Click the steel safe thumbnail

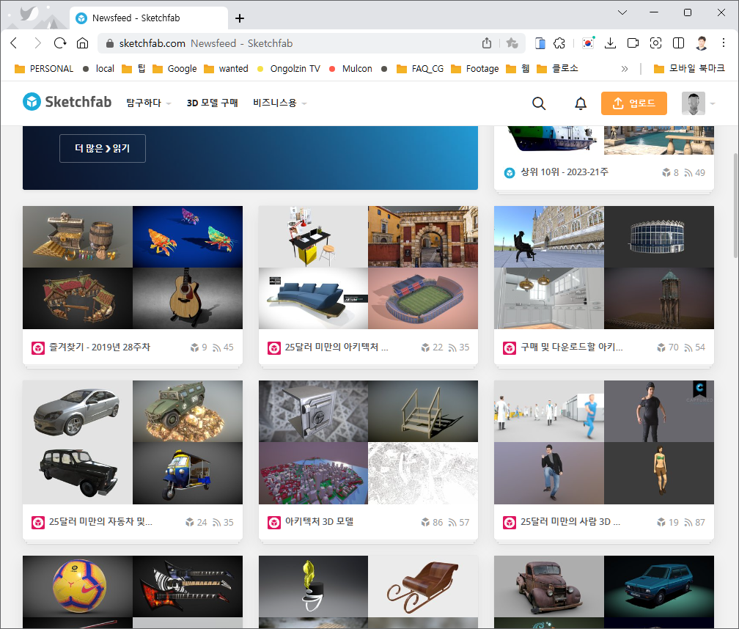(314, 411)
